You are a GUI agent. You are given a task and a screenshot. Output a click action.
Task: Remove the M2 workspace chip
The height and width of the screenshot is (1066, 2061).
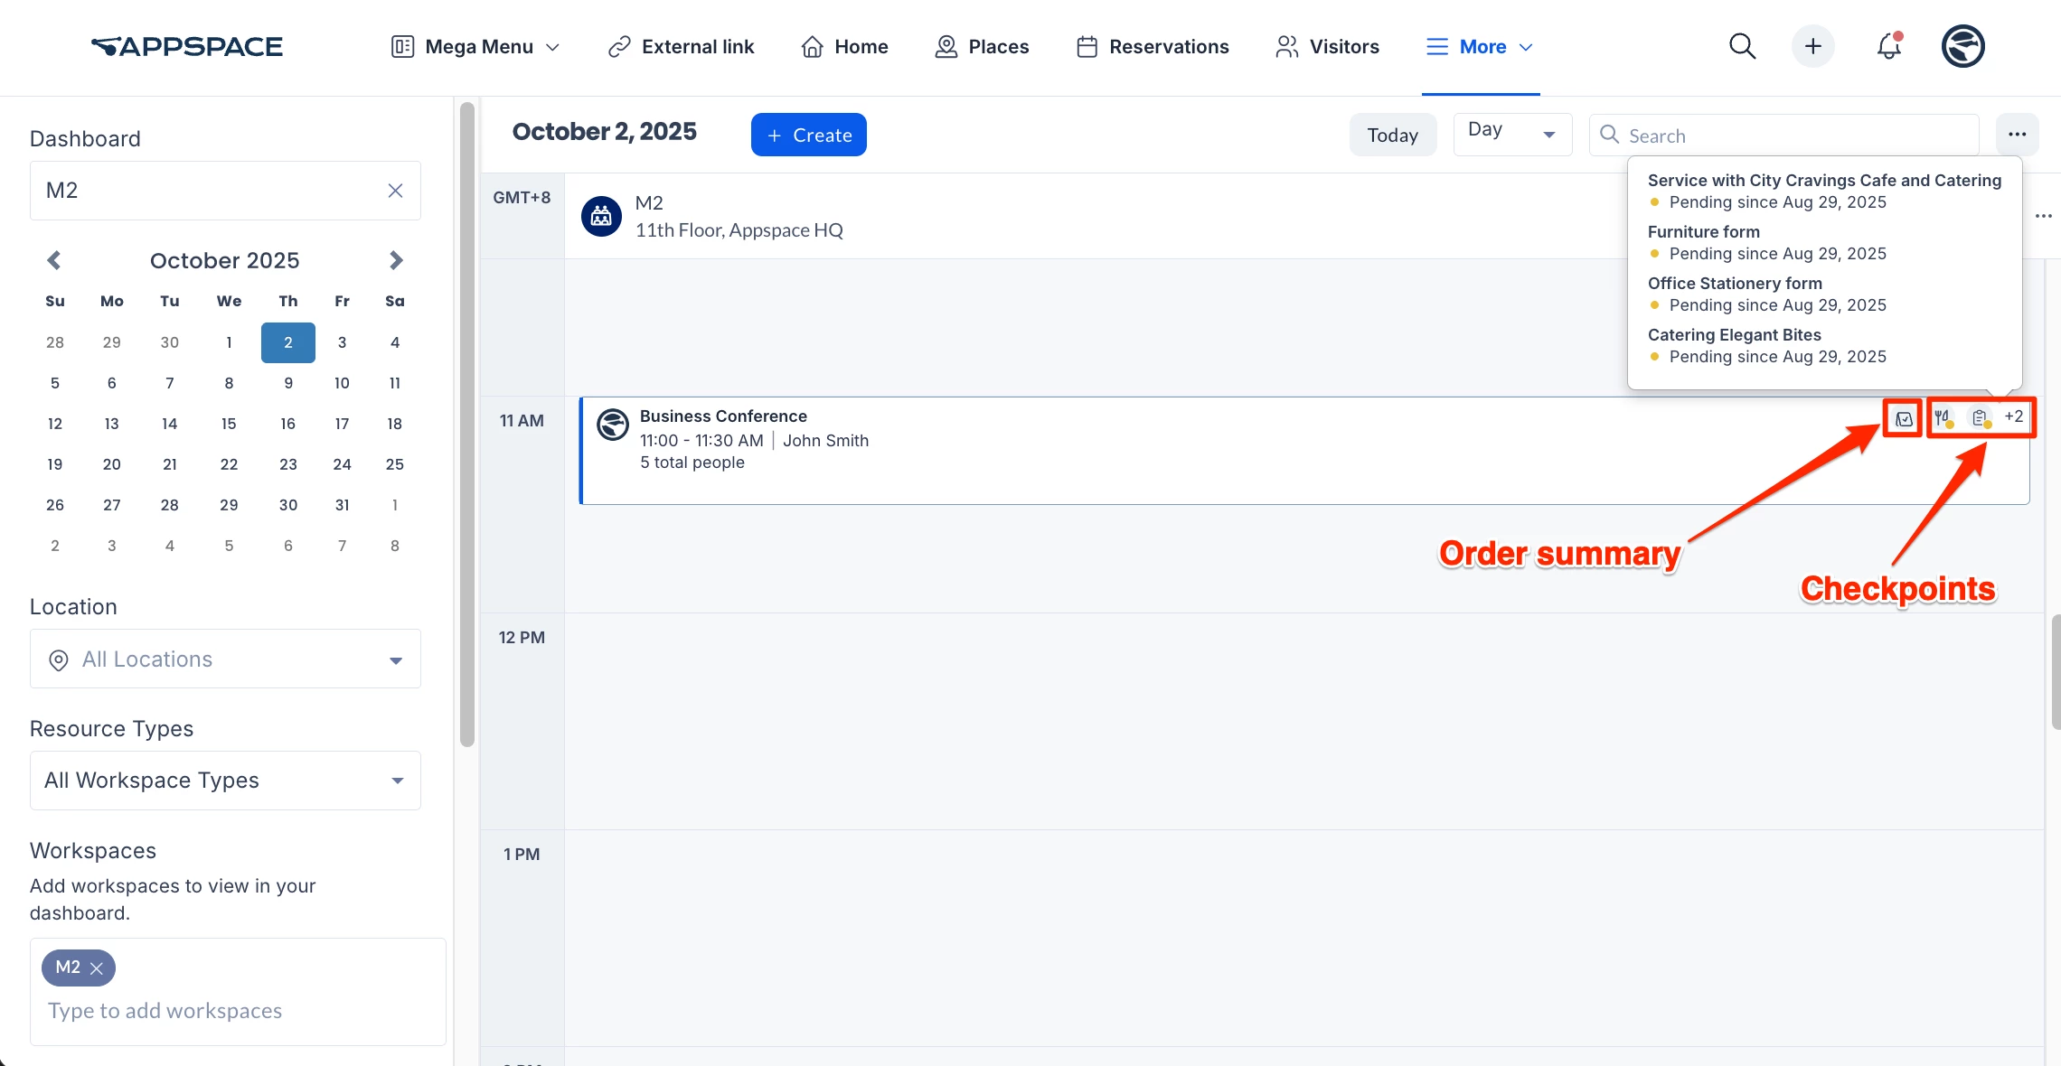(x=97, y=968)
